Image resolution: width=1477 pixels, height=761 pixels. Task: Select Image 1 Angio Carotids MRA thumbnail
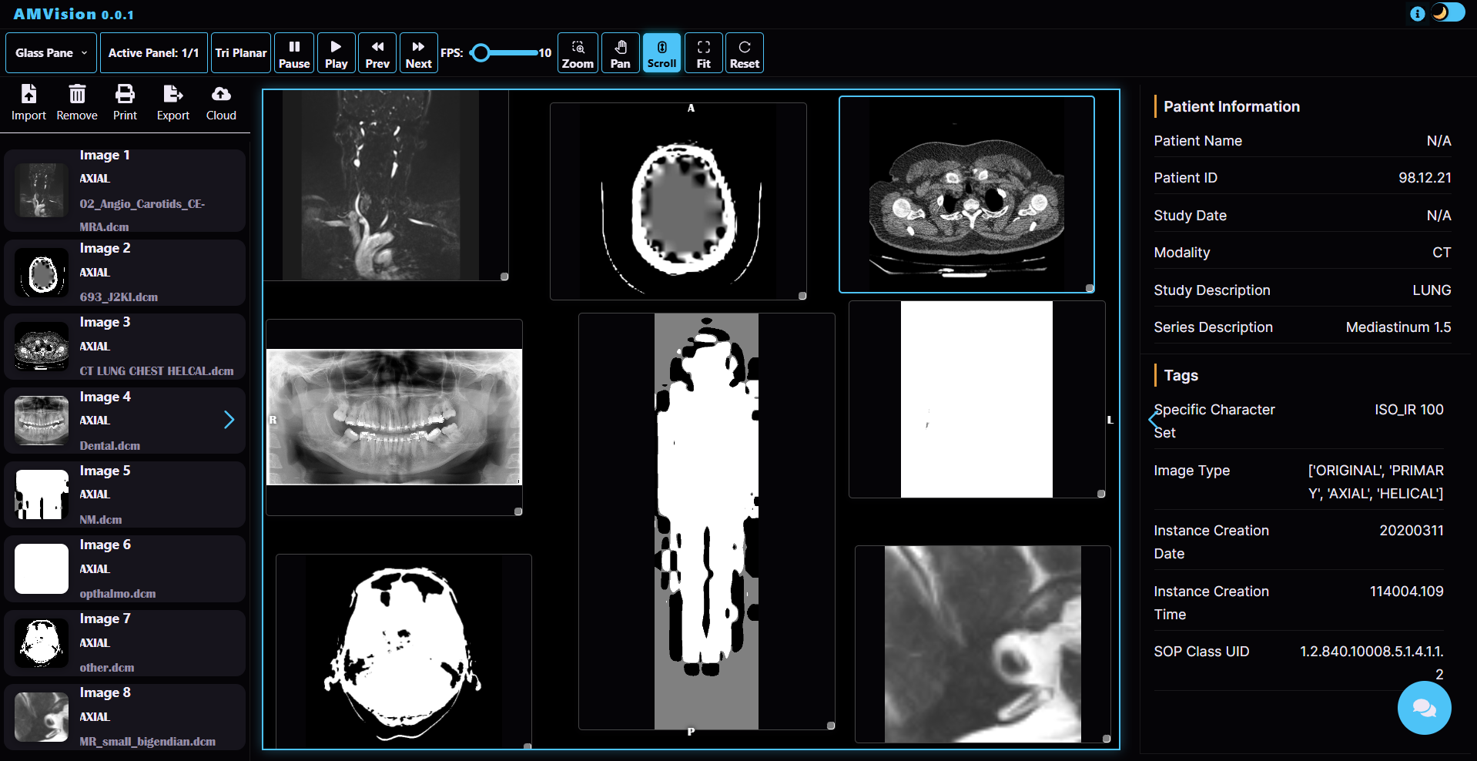tap(42, 190)
